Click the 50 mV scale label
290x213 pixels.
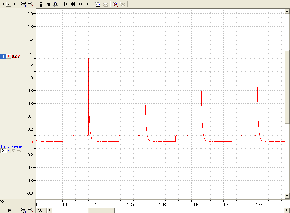[16, 151]
